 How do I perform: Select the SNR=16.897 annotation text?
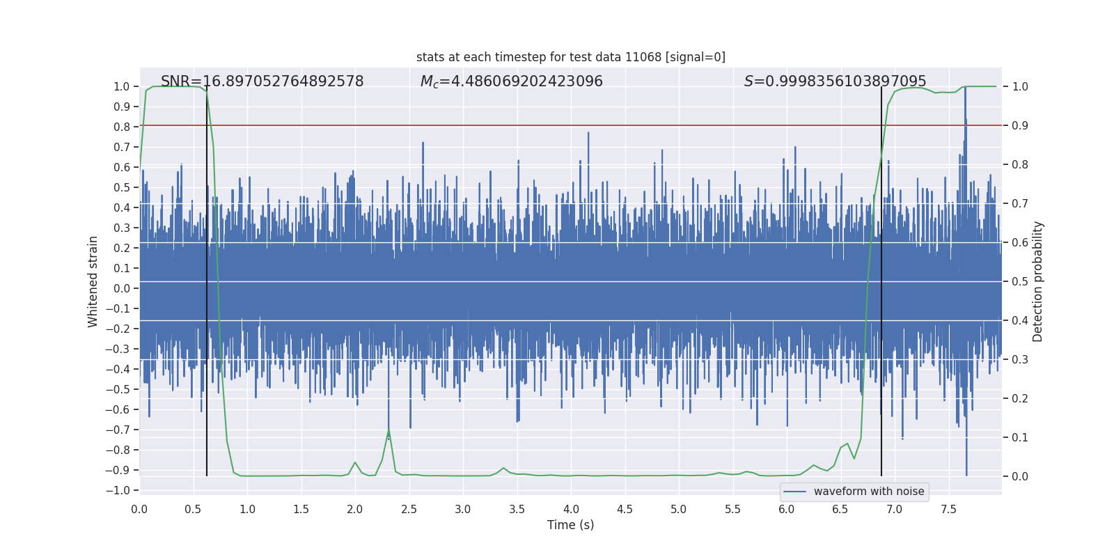[x=262, y=81]
